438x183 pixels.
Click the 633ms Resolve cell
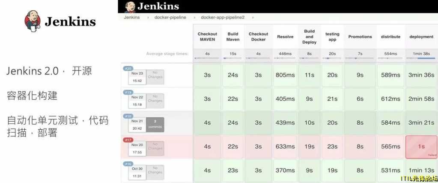click(x=285, y=147)
